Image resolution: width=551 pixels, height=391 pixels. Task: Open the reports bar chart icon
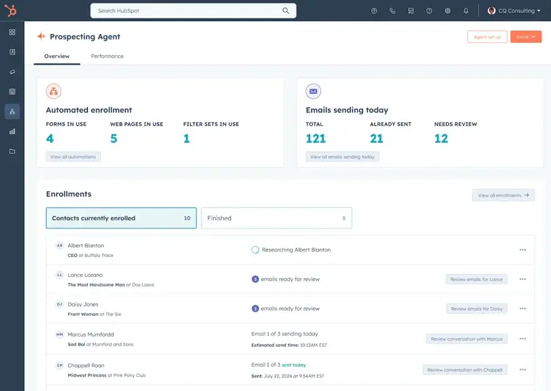click(12, 131)
